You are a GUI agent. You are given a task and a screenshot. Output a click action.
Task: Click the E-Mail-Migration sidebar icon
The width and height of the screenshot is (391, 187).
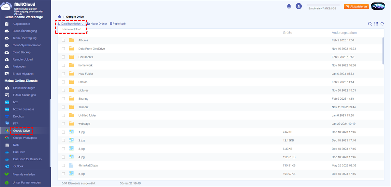click(7, 74)
